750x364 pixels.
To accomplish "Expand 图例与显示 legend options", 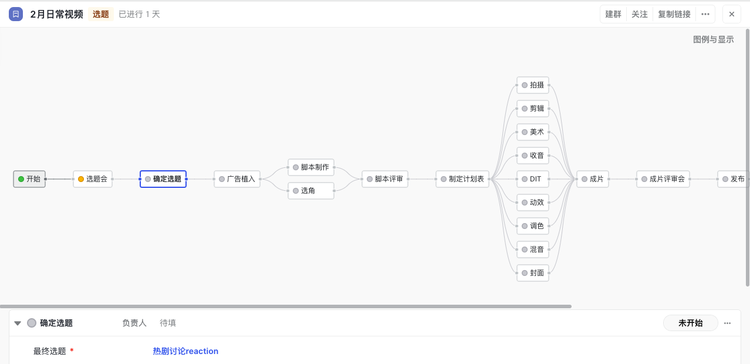I will (713, 39).
